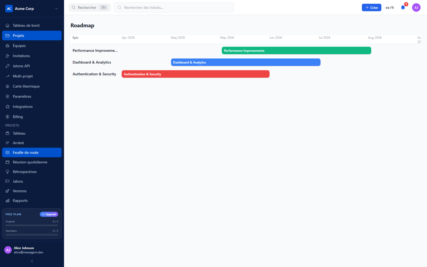Click the Integrations puzzle icon
427x267 pixels.
click(x=7, y=107)
